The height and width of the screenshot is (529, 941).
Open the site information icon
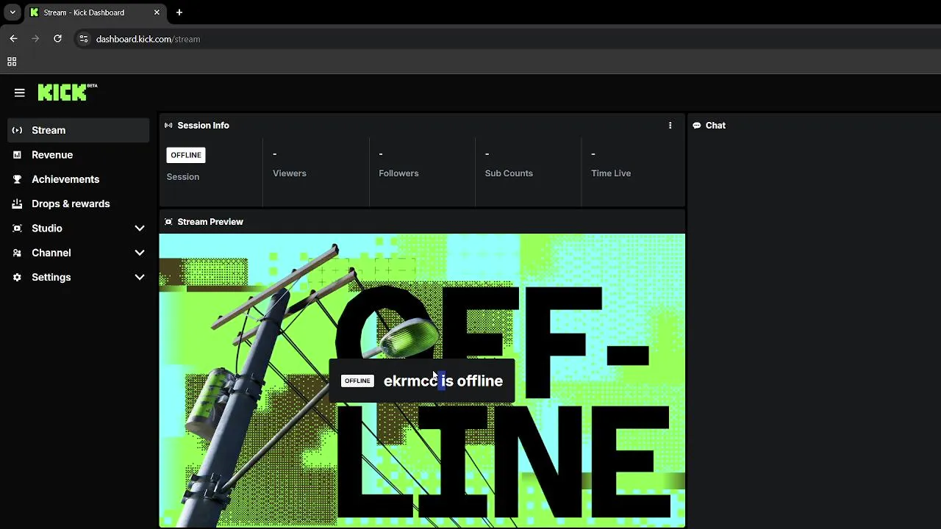pyautogui.click(x=83, y=39)
